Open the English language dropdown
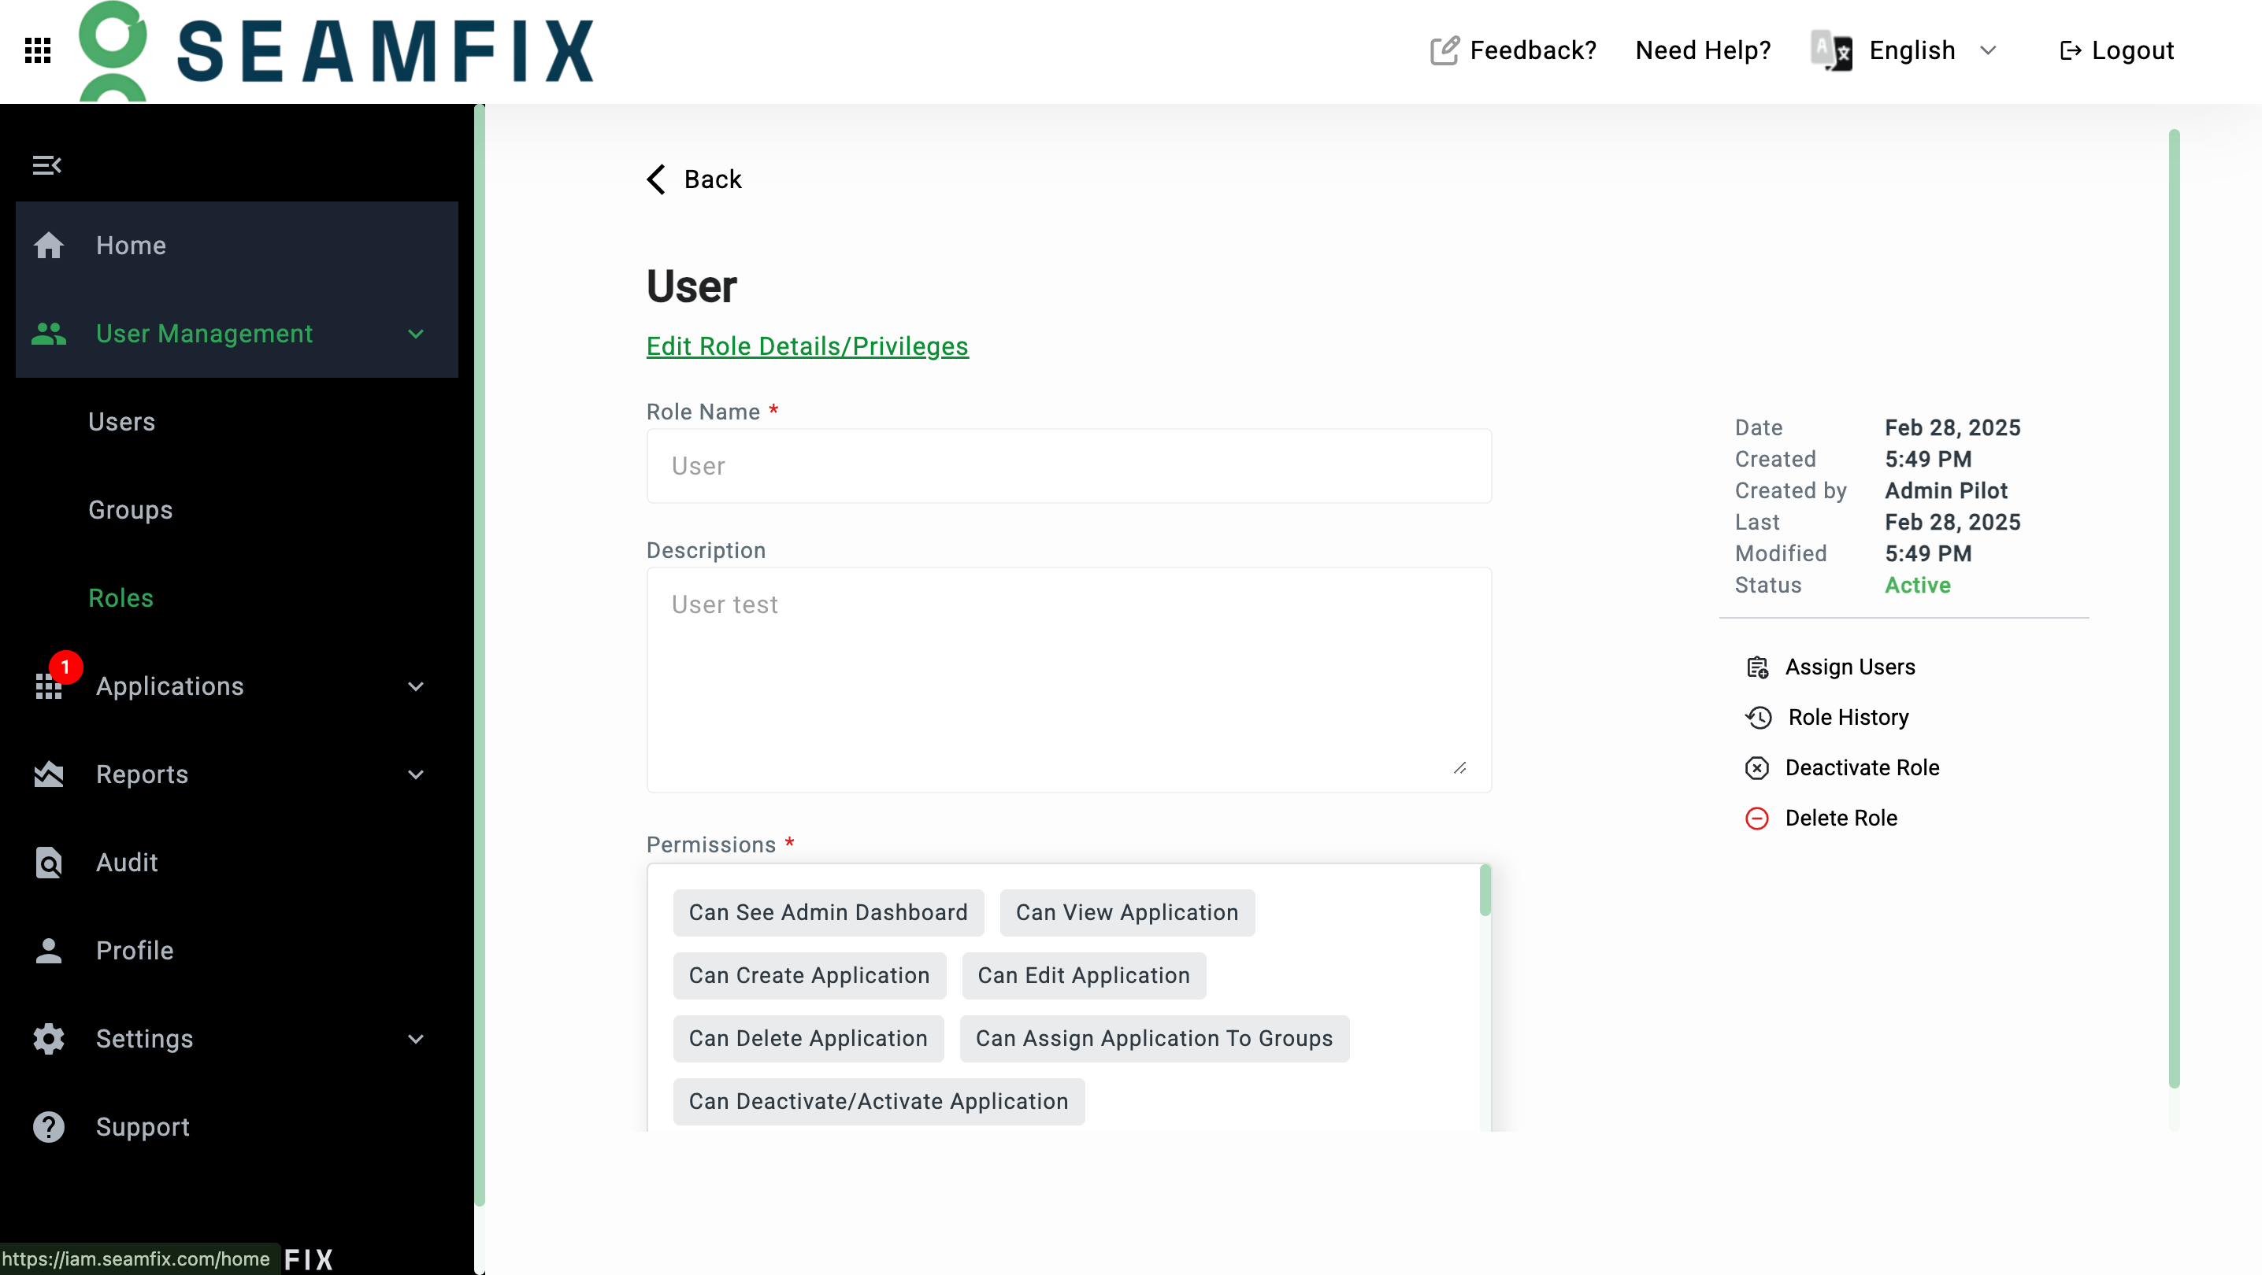 click(x=1914, y=50)
